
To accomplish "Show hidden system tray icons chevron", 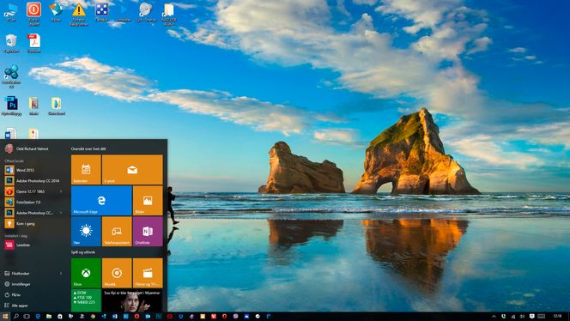I will pyautogui.click(x=494, y=316).
